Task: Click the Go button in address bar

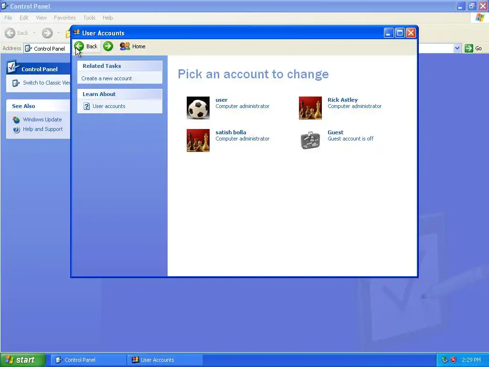Action: click(473, 48)
